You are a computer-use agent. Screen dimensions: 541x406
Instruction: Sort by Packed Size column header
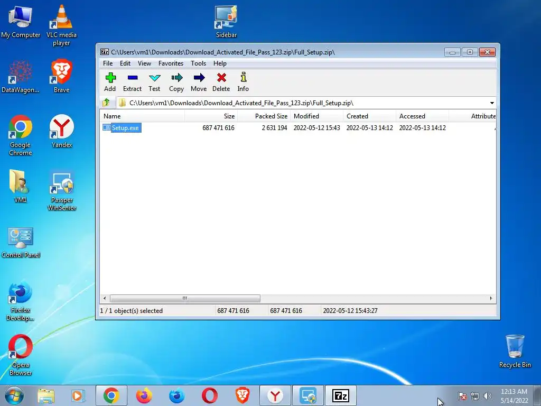click(264, 116)
